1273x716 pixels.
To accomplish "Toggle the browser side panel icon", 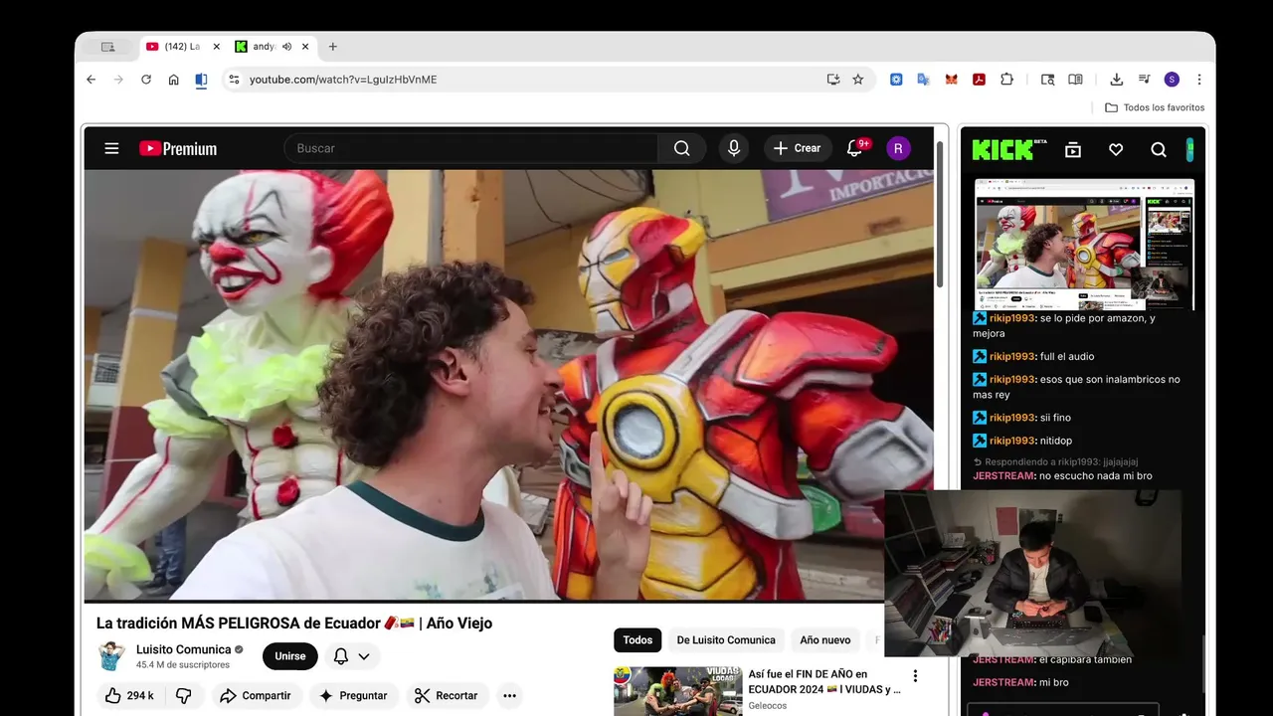I will [x=201, y=80].
